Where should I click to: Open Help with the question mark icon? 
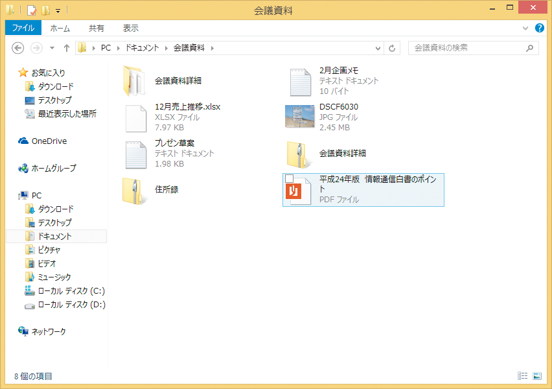coord(539,28)
